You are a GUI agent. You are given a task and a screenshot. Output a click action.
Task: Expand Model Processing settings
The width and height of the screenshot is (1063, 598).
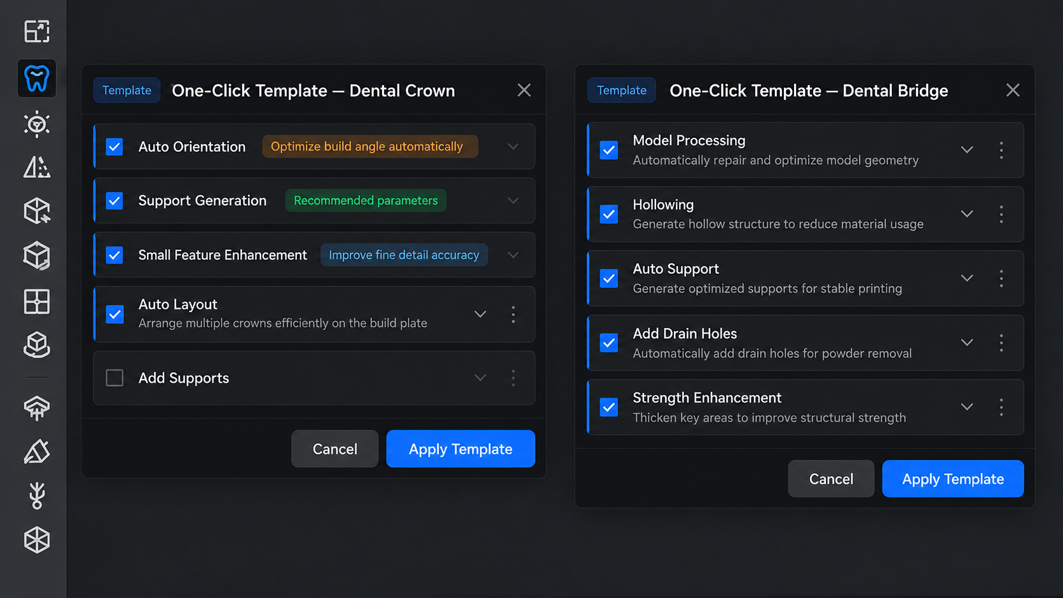point(967,150)
